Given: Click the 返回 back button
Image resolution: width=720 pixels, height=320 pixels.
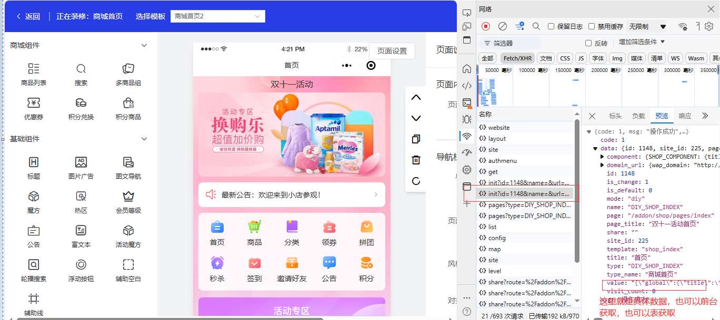Looking at the screenshot, I should tap(28, 16).
